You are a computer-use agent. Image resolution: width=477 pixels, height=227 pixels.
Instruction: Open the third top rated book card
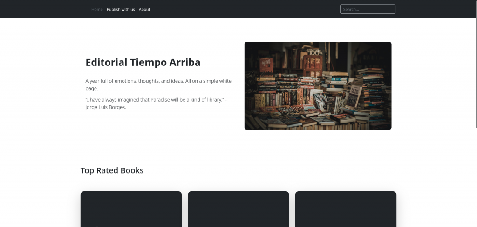coord(346,209)
